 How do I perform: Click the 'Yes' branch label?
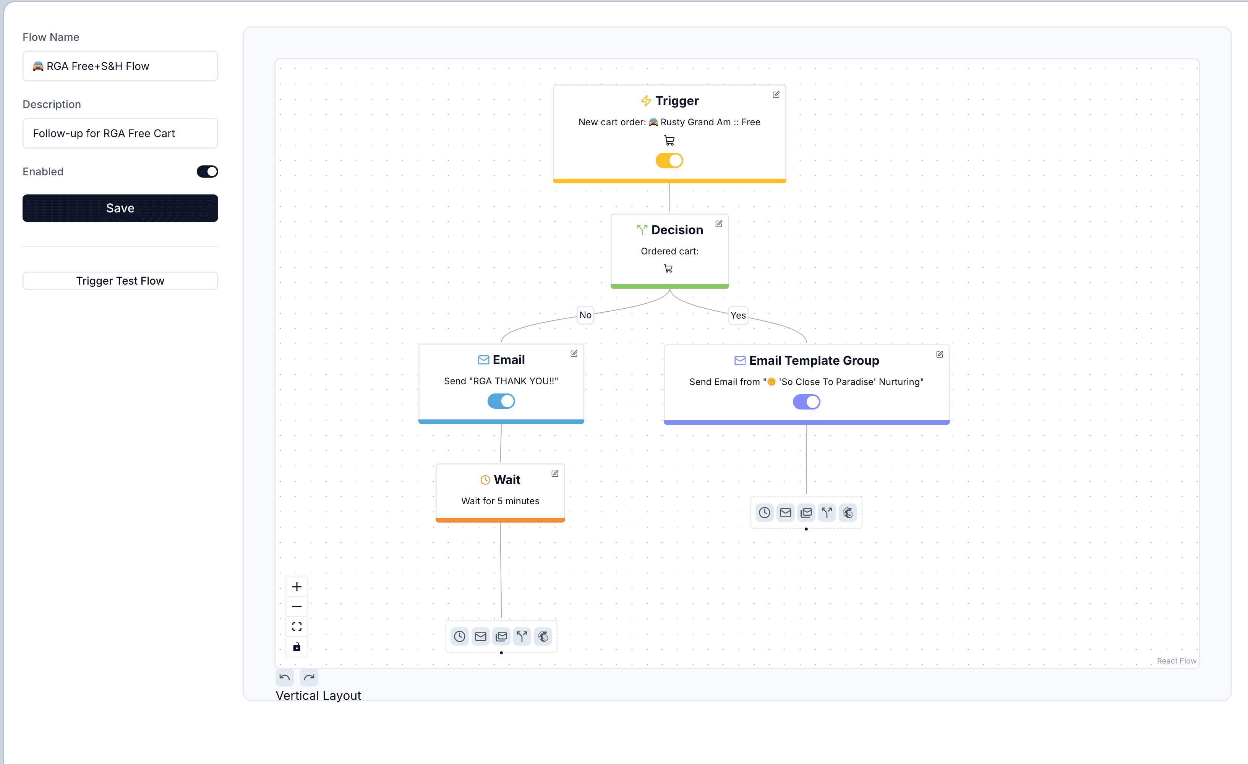point(738,316)
